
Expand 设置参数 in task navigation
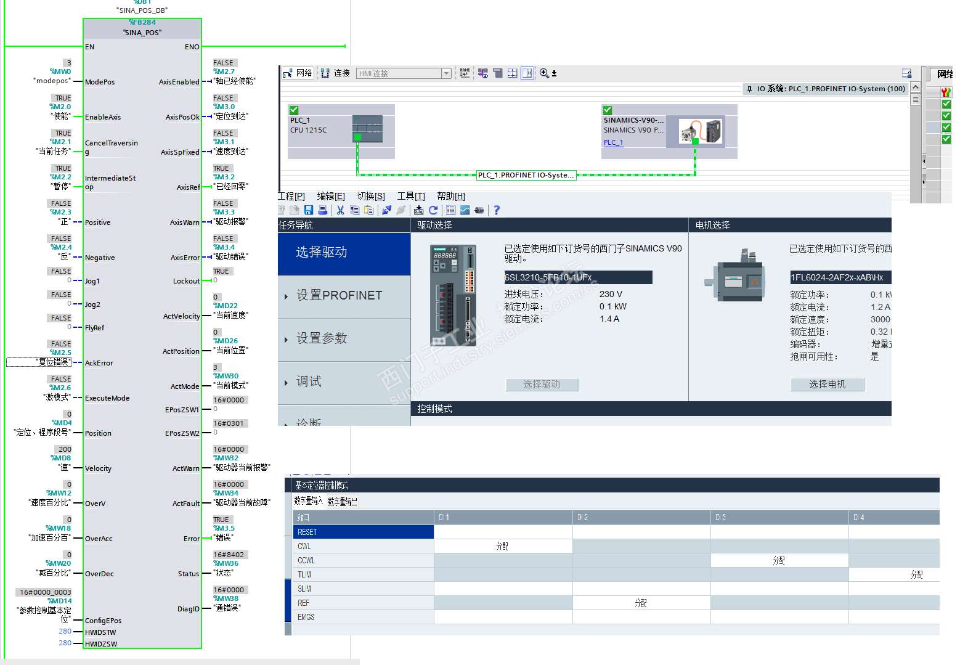(x=344, y=340)
